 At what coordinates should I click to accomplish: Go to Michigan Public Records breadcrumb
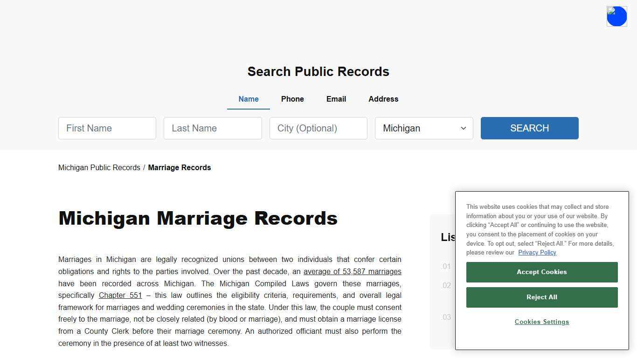click(x=99, y=167)
